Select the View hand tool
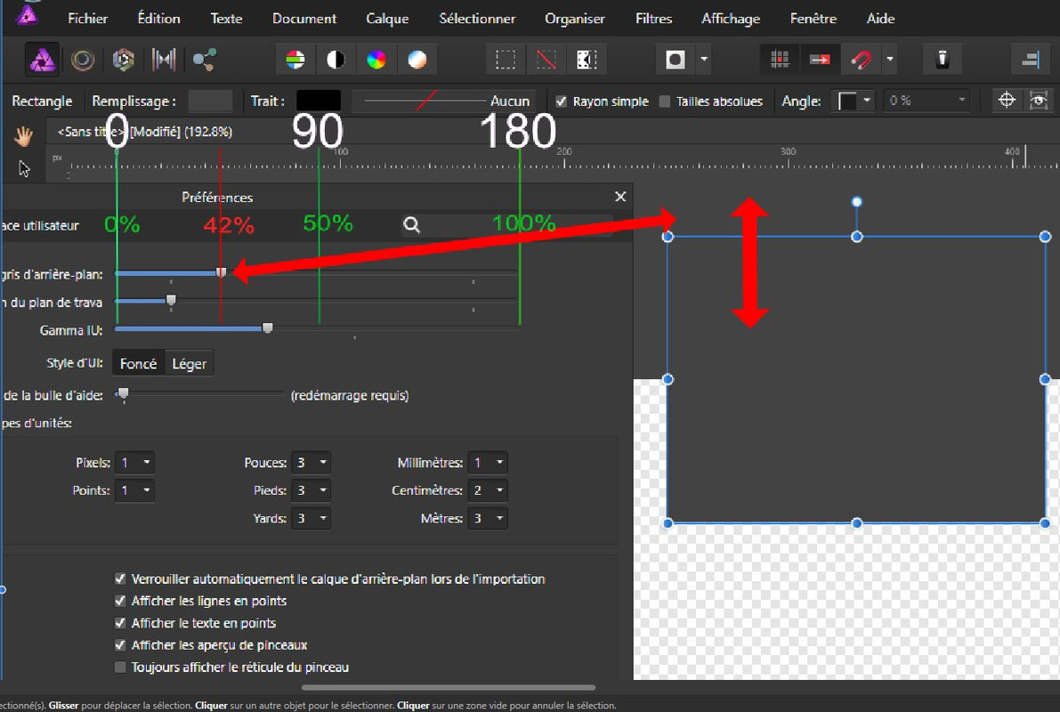 pos(24,136)
